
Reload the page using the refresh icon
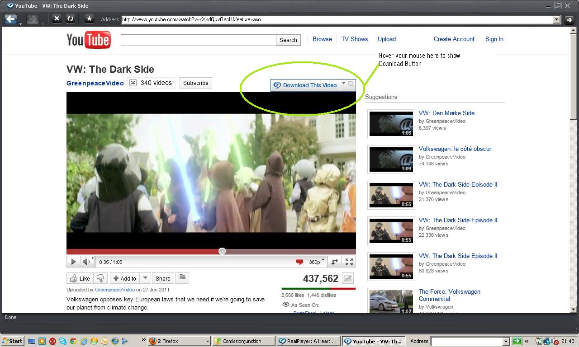(x=71, y=19)
